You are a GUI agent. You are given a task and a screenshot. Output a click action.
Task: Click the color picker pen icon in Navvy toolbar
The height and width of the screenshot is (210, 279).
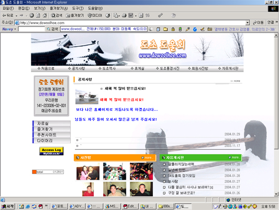click(x=187, y=29)
